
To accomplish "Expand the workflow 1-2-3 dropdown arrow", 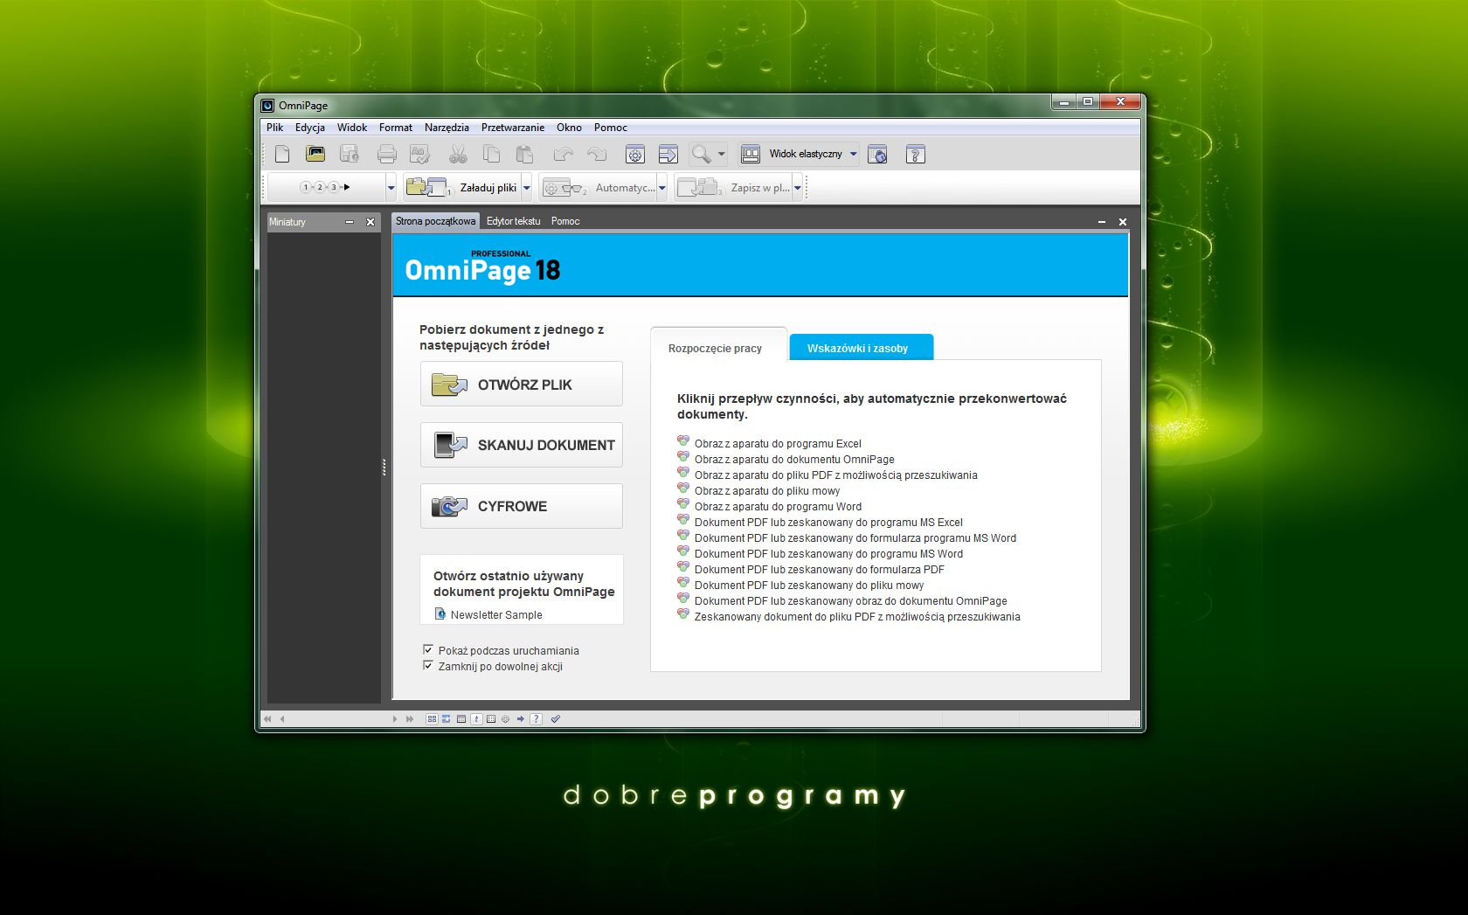I will click(x=391, y=187).
